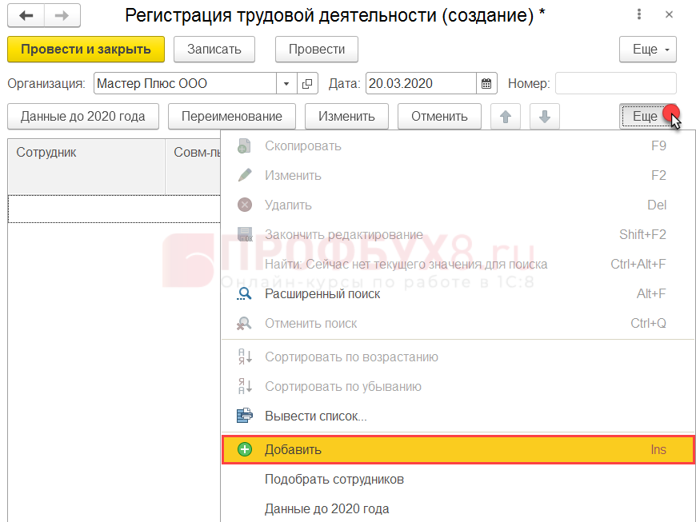Choose 'Скопировать' in the menu

pos(458,146)
